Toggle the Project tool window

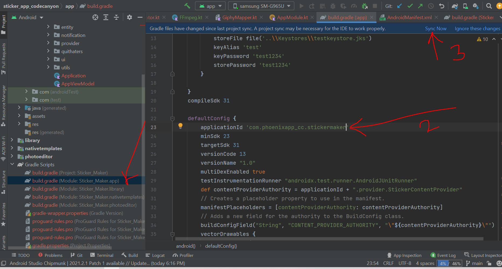(x=4, y=24)
